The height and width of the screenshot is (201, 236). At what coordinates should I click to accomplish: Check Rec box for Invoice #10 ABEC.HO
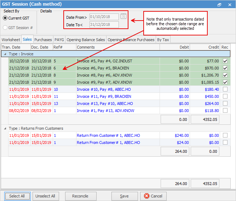click(225, 89)
